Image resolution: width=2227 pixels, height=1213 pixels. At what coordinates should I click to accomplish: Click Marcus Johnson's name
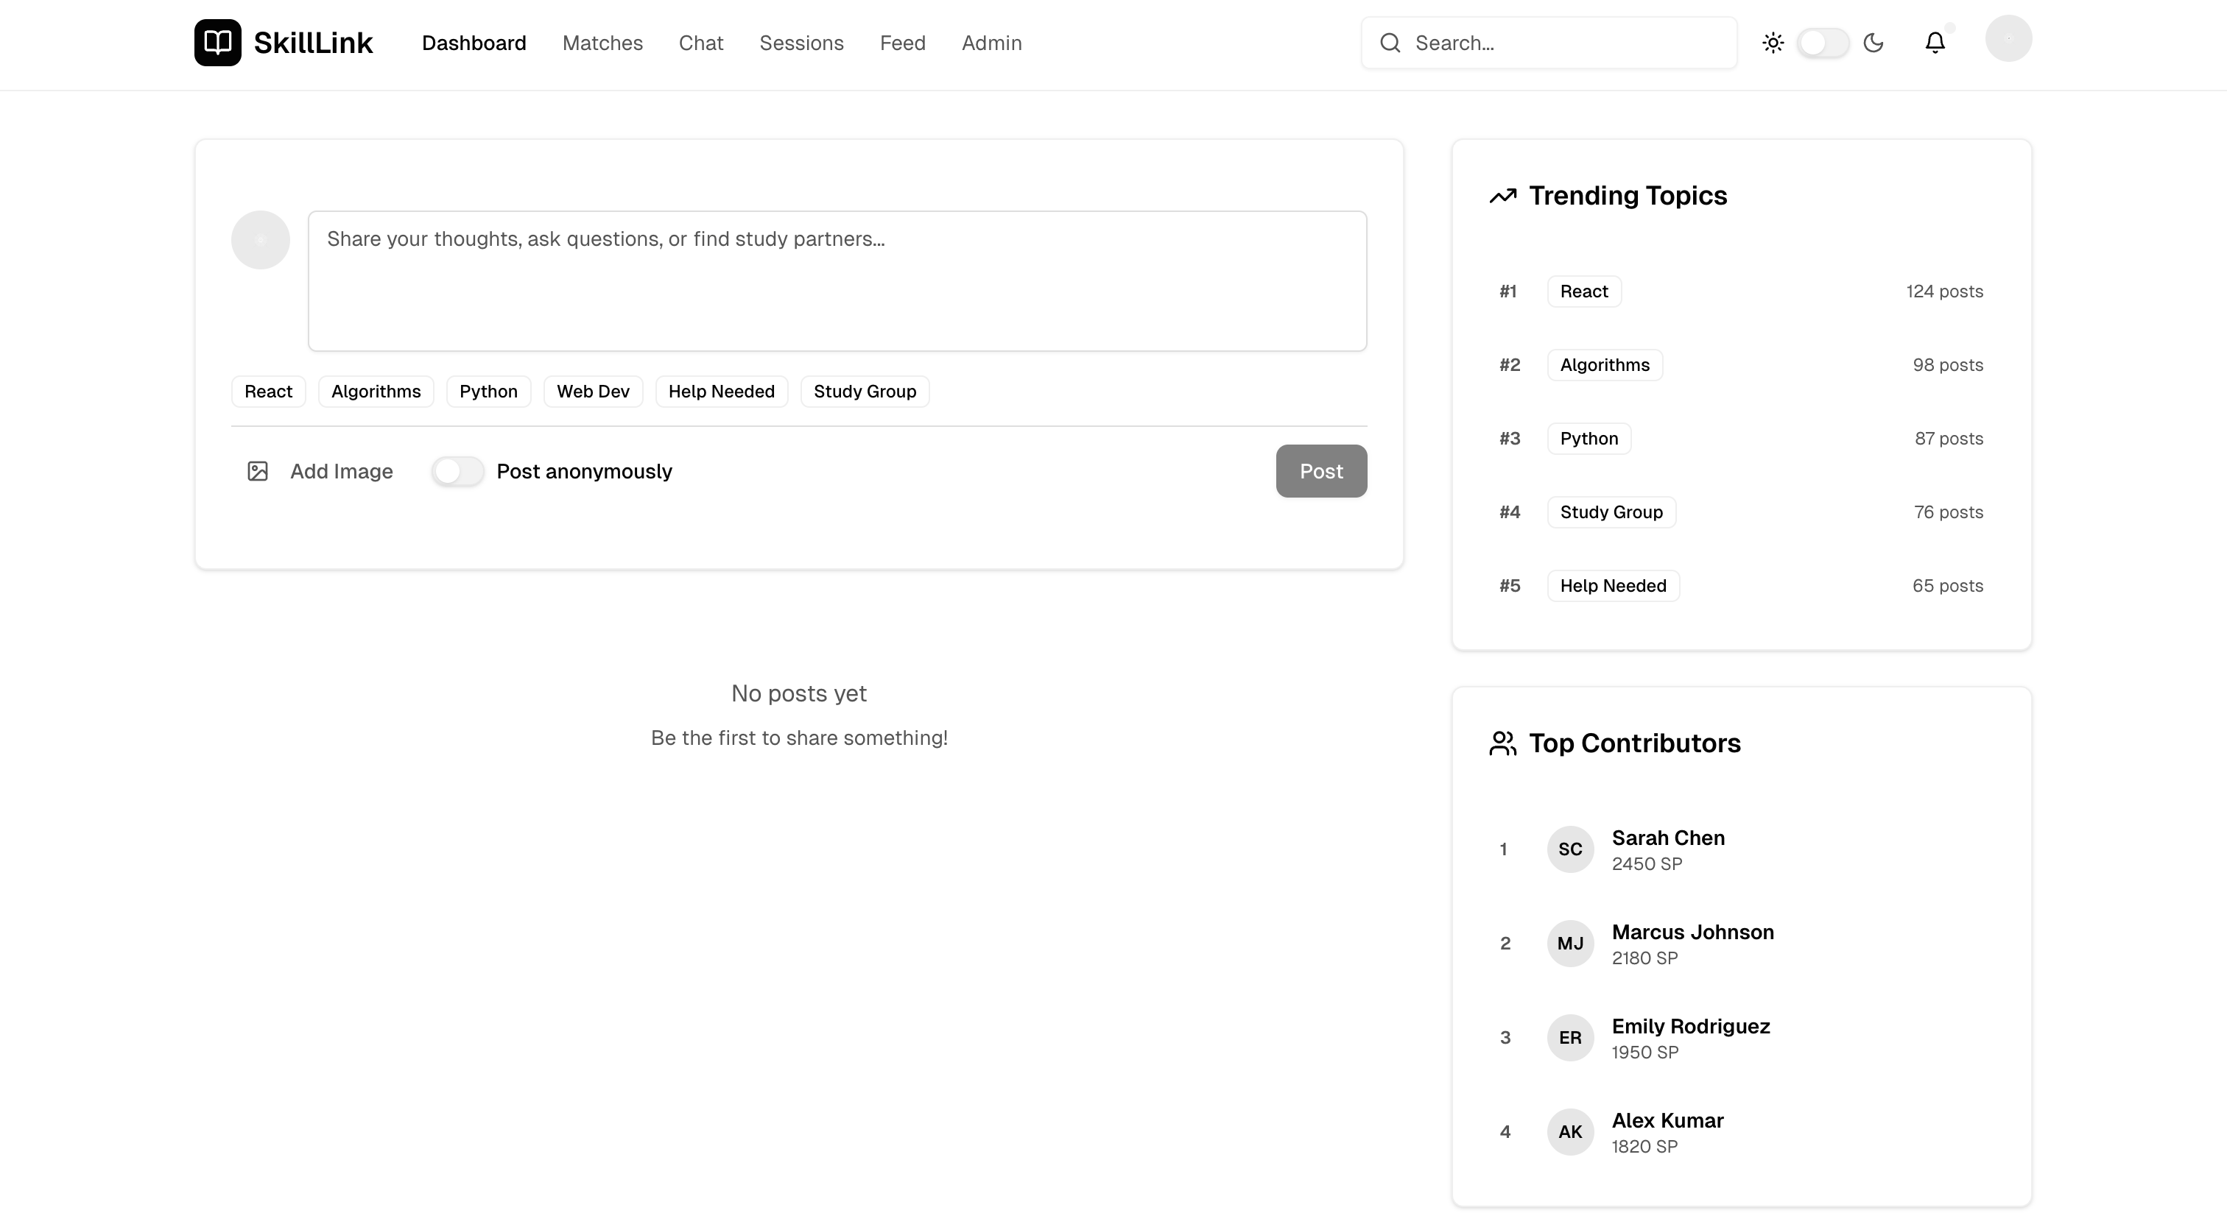[1693, 933]
